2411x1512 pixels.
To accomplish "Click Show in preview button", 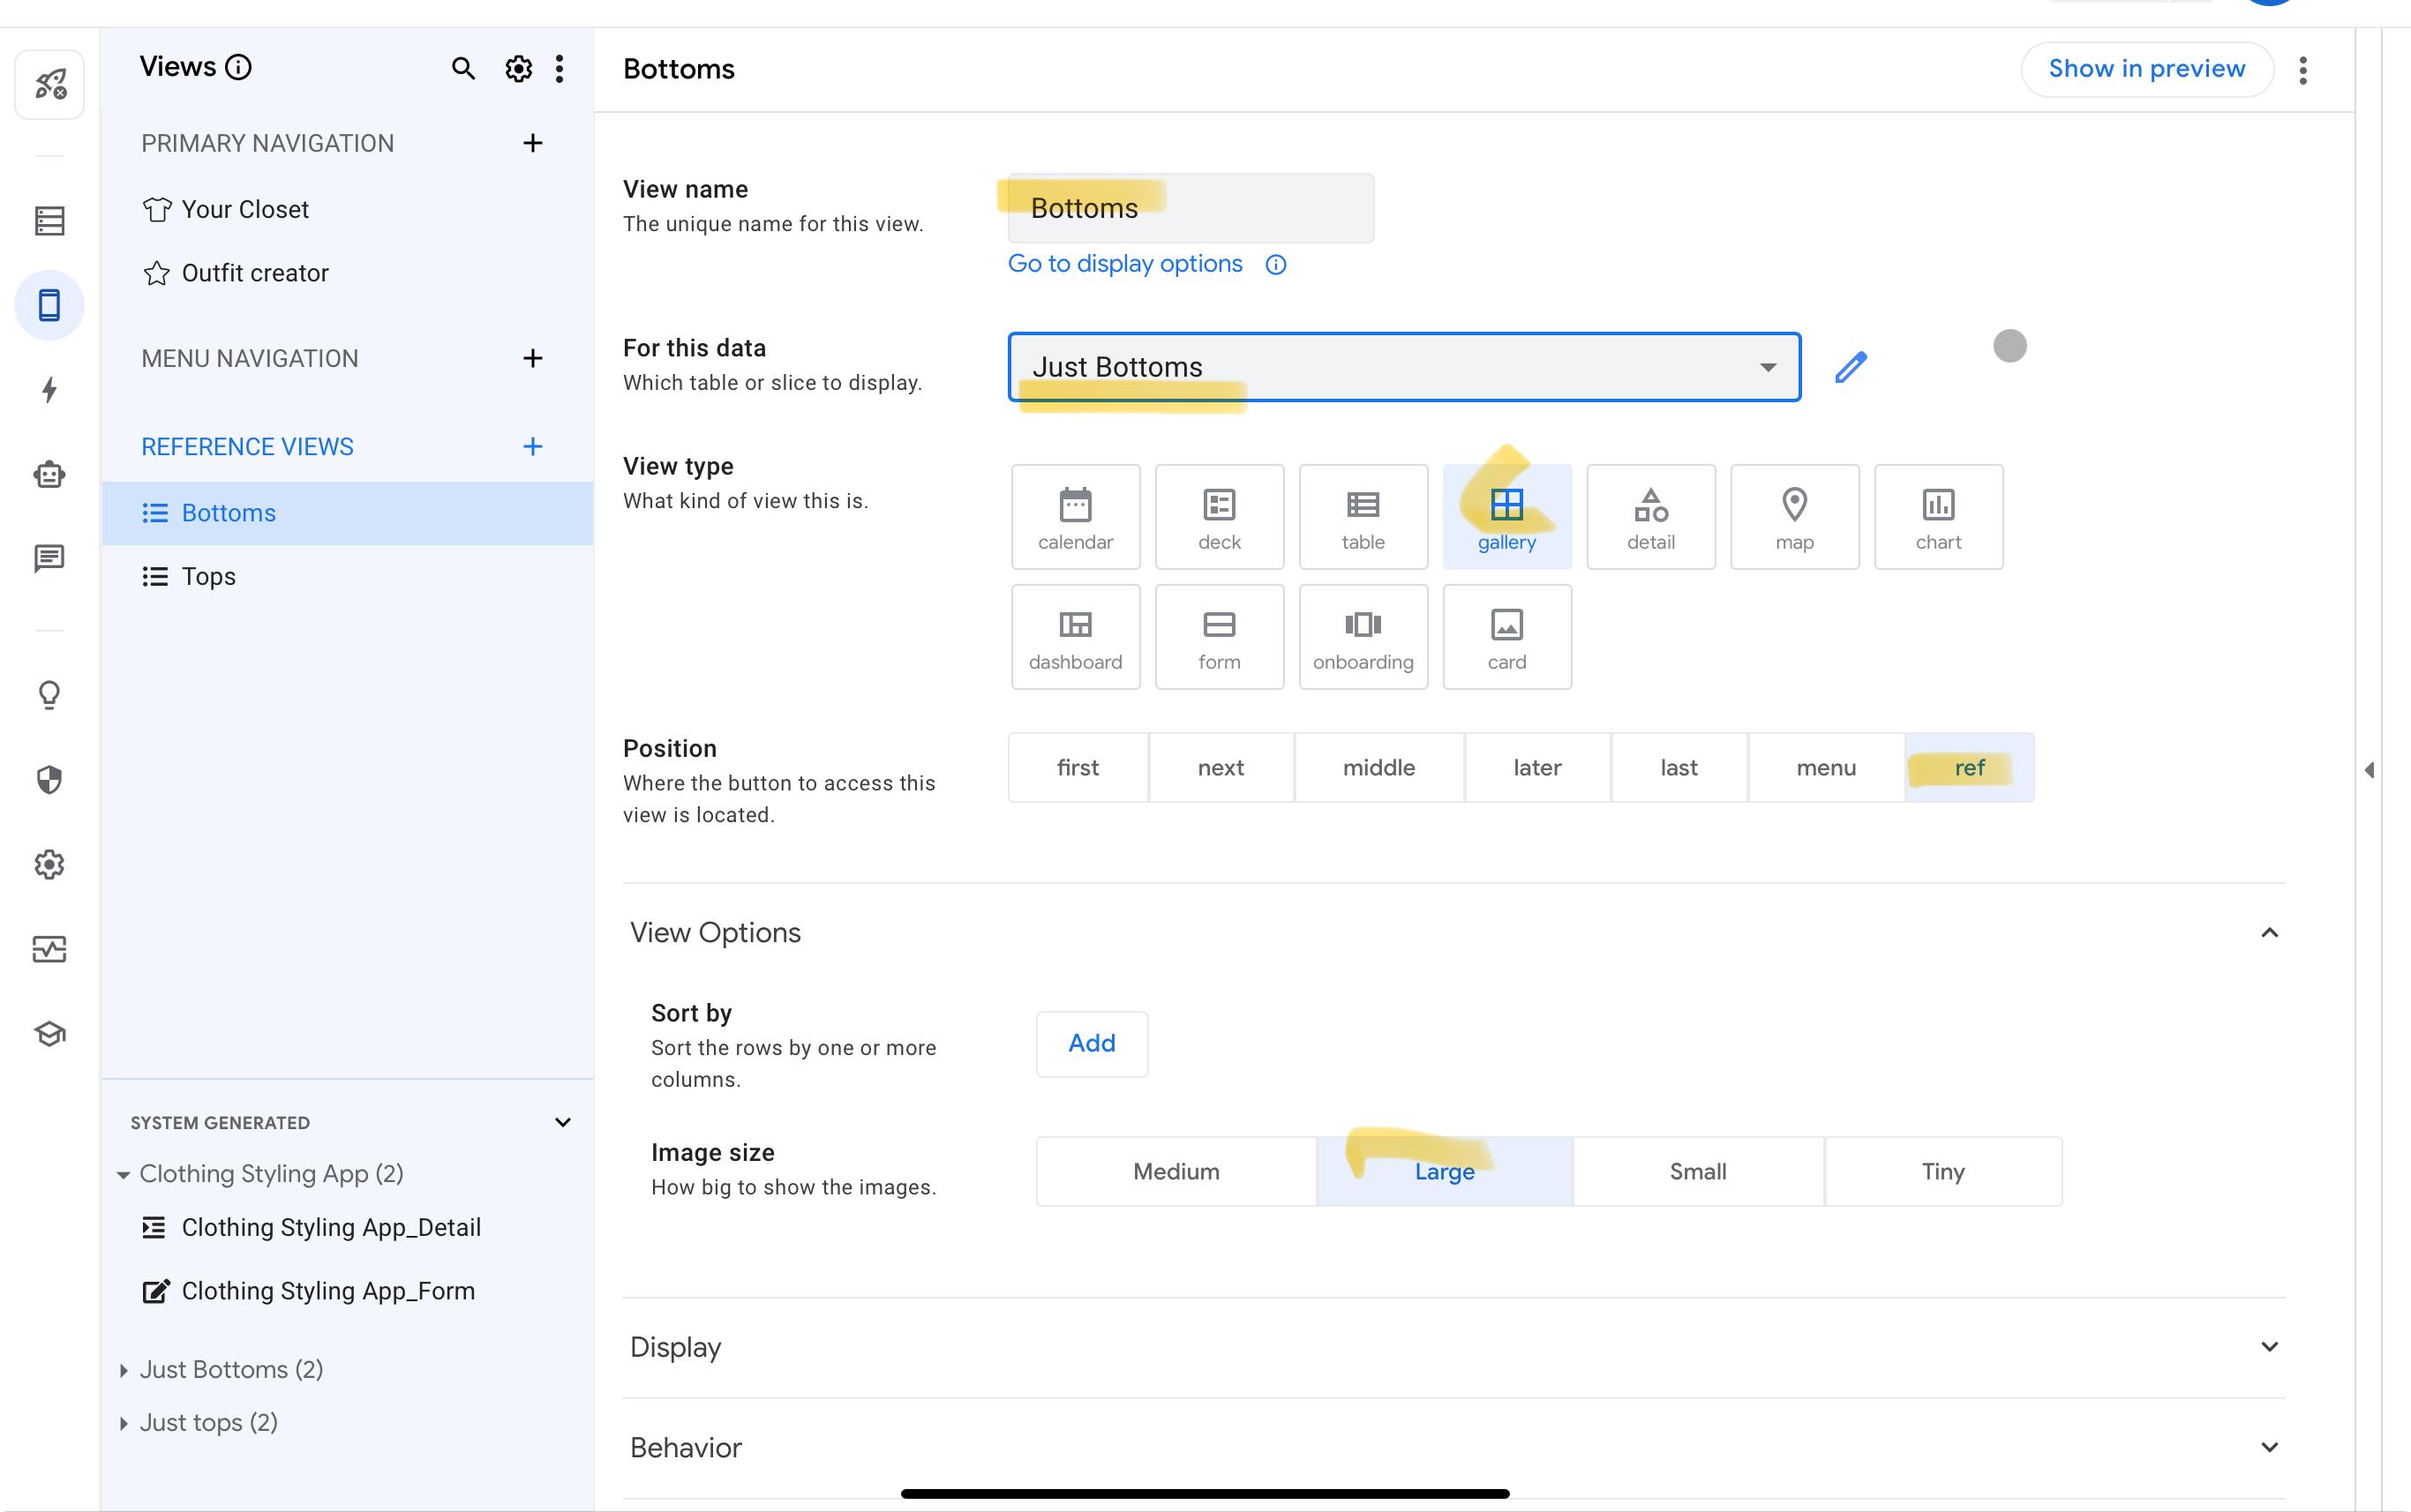I will click(x=2147, y=69).
